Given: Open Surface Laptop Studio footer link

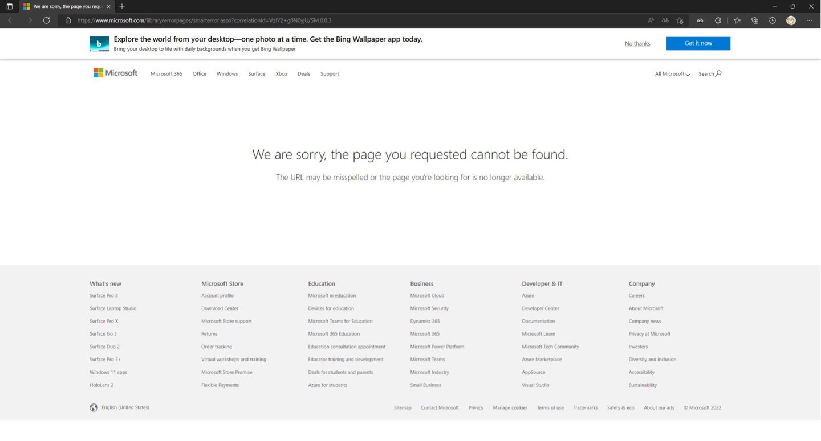Looking at the screenshot, I should point(113,308).
